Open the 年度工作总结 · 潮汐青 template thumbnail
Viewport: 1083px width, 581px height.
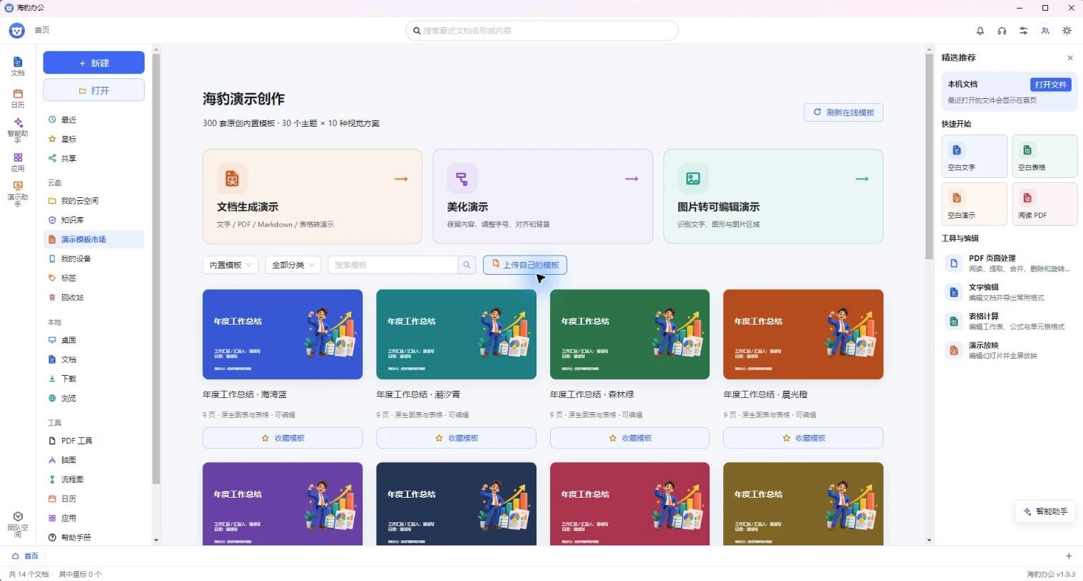point(456,335)
